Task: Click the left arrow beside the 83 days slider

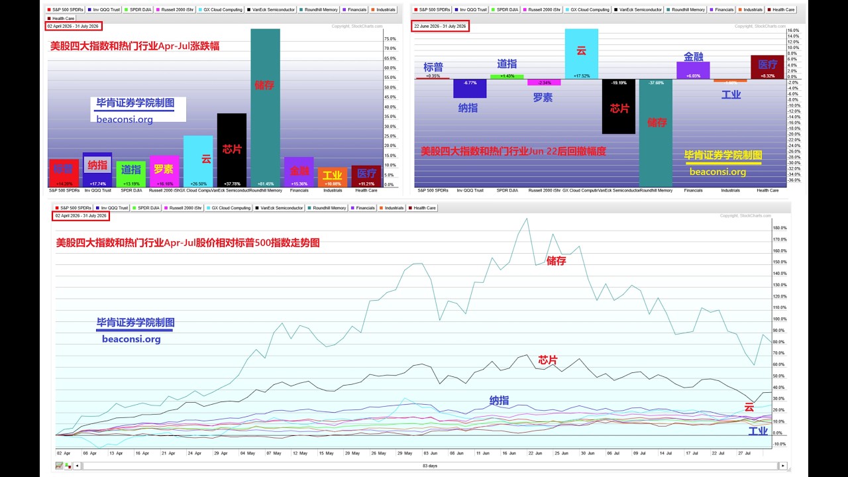Action: click(x=77, y=466)
